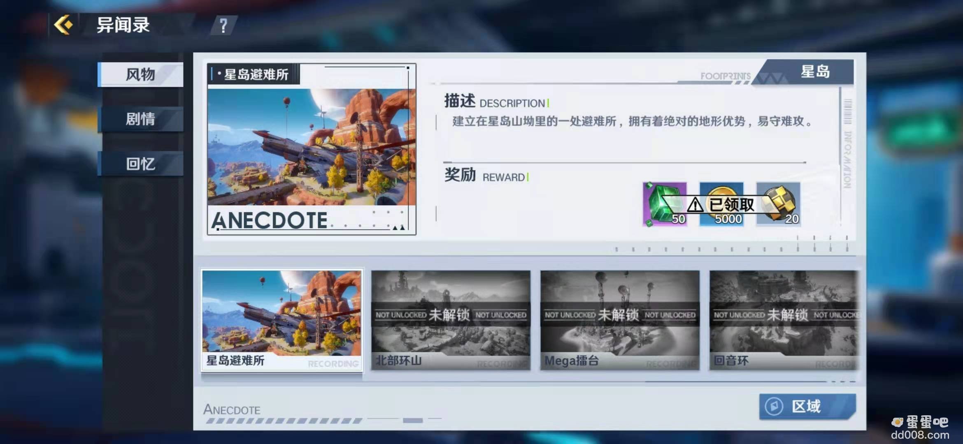Select the 星岛避难所 thumbnail card
The image size is (963, 444).
[282, 320]
